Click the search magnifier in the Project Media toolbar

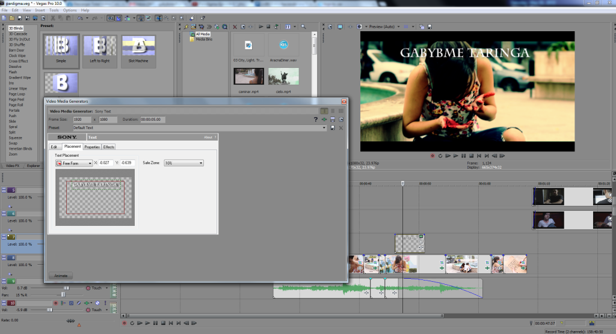(303, 26)
